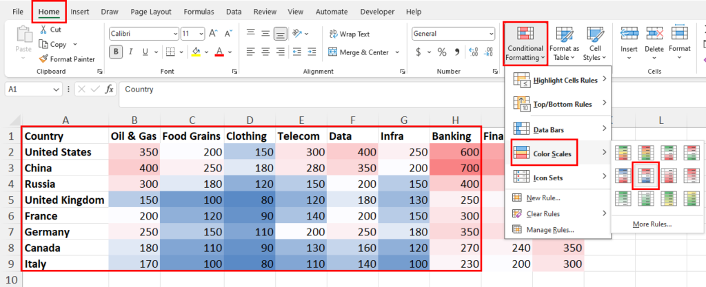Click Decrease Indent icon

pyautogui.click(x=297, y=52)
